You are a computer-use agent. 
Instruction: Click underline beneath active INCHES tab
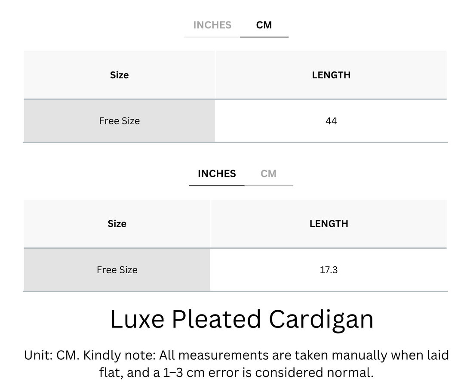(x=217, y=185)
